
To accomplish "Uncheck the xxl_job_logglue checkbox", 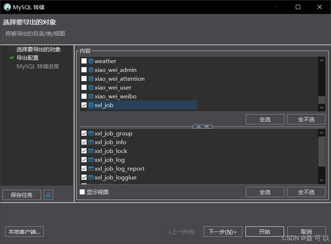I will 84,177.
